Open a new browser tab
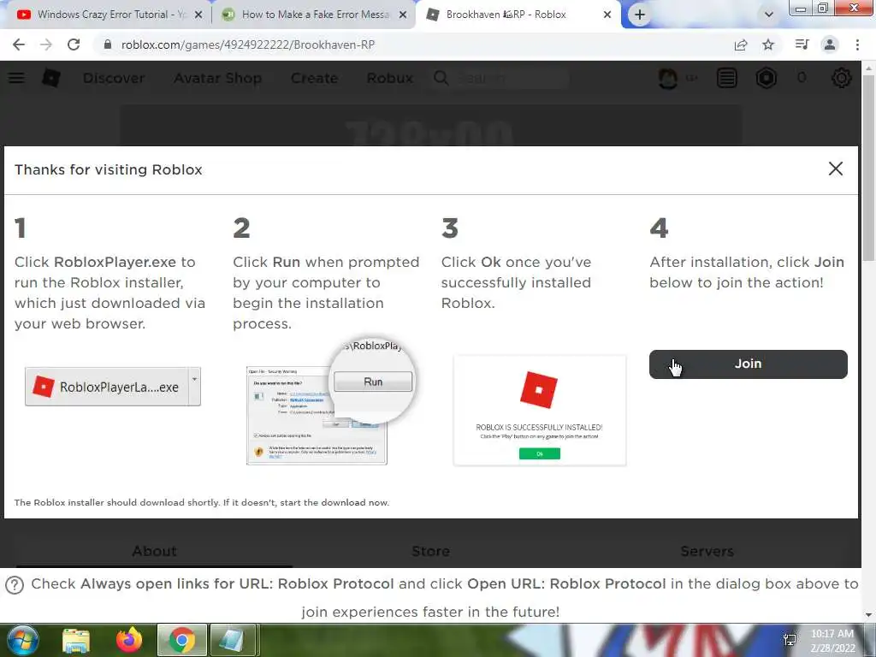Viewport: 876px width, 657px height. tap(640, 15)
